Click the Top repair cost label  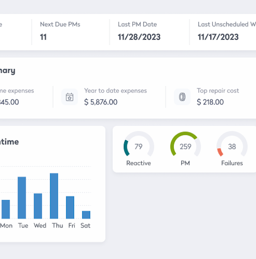point(218,90)
